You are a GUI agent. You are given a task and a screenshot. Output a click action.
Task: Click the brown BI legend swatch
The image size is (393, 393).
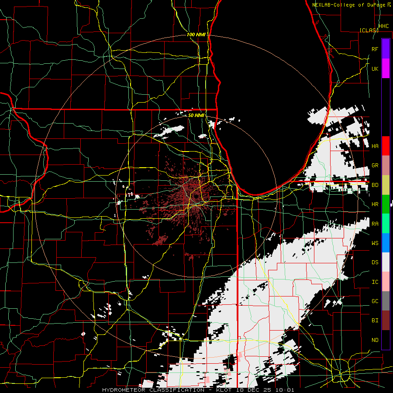[x=386, y=321]
